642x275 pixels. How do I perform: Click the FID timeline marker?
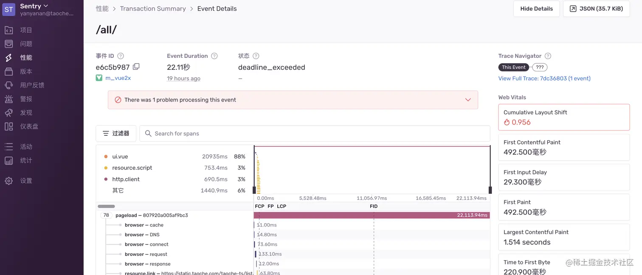(374, 206)
